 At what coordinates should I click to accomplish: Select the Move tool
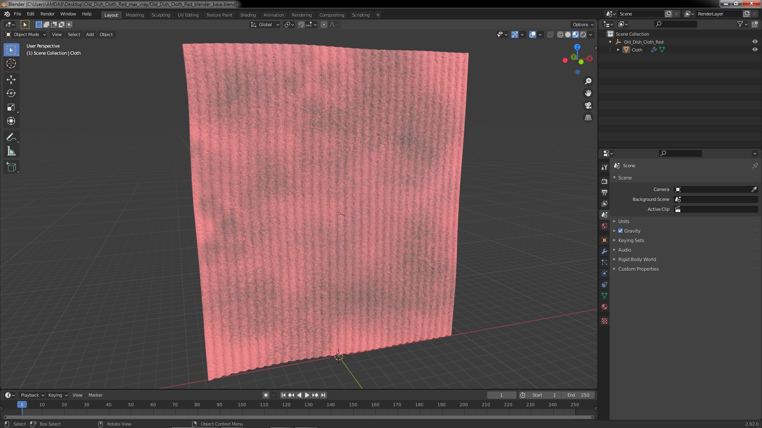pos(11,80)
